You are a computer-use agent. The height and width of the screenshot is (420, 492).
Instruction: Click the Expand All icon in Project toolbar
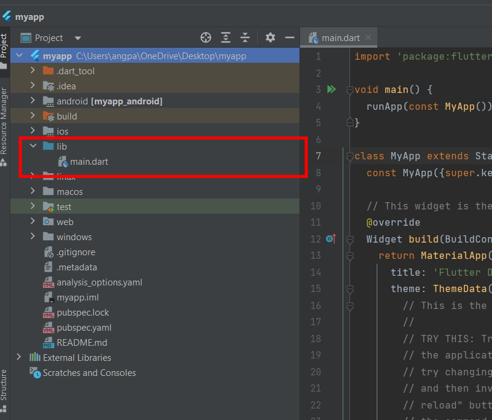click(226, 37)
